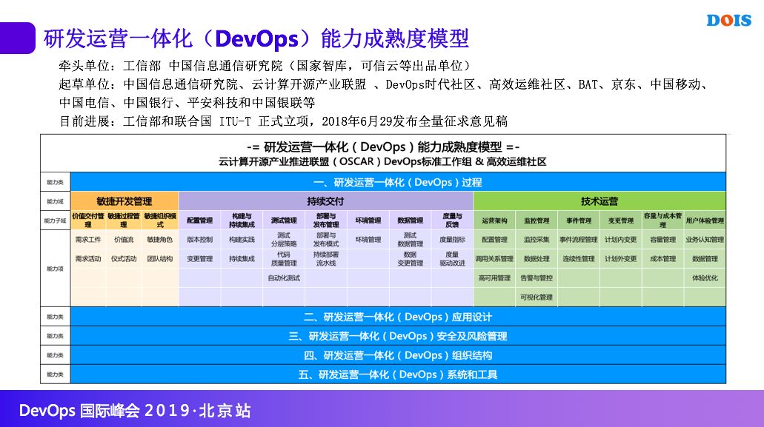Click the 敏捷开发管理 domain header
This screenshot has height=427, width=764.
click(x=124, y=201)
